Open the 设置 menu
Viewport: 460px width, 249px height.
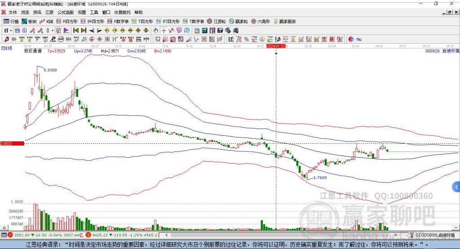pos(82,12)
